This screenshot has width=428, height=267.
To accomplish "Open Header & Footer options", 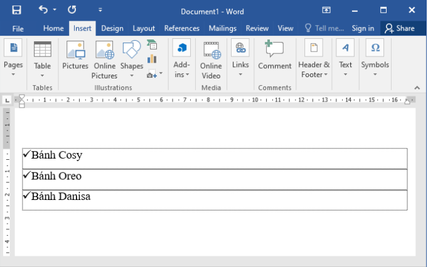I will [x=314, y=58].
